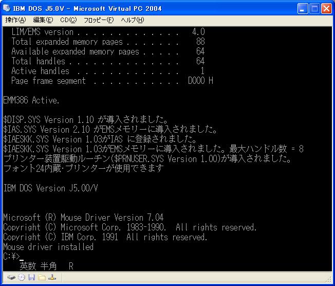Click 'IBM DOS Version J5.00/V' text

[x=51, y=188]
